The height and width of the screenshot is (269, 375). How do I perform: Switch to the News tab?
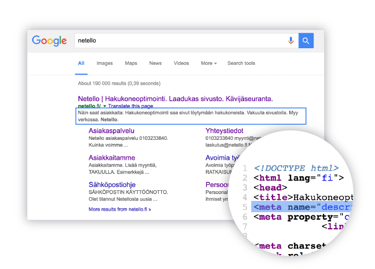coord(155,63)
